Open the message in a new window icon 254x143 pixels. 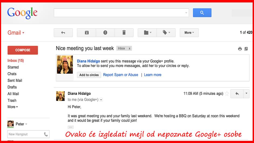coord(246,49)
